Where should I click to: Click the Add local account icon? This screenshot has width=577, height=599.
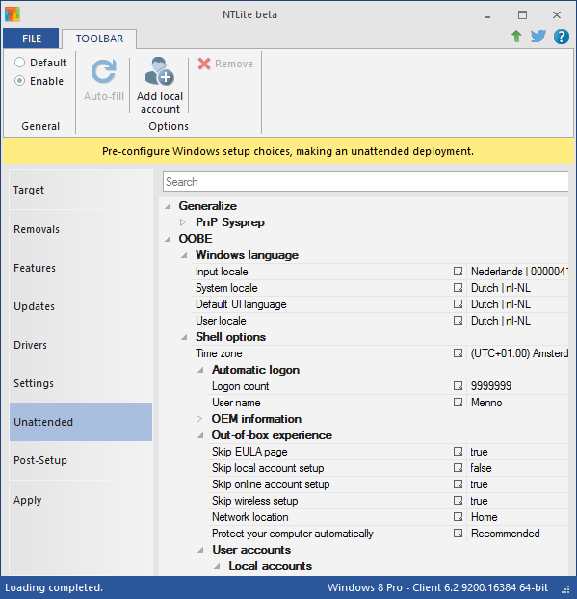(x=160, y=71)
